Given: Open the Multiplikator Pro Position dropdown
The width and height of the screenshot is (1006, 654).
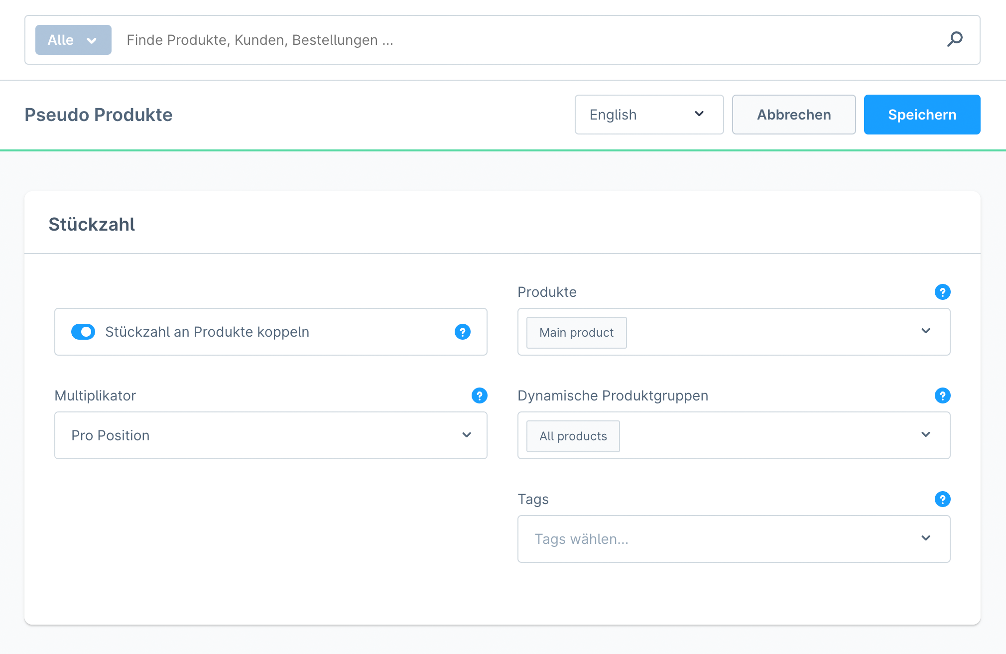Looking at the screenshot, I should (271, 435).
